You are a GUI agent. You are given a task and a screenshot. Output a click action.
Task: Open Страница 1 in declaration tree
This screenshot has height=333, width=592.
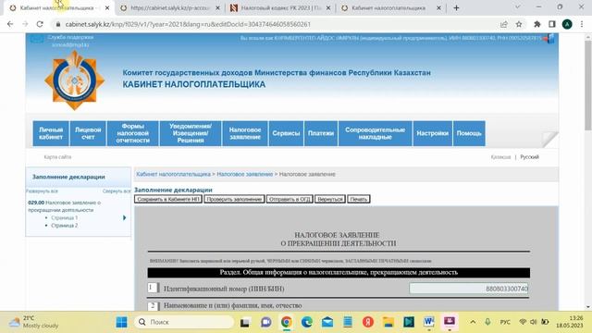click(65, 218)
